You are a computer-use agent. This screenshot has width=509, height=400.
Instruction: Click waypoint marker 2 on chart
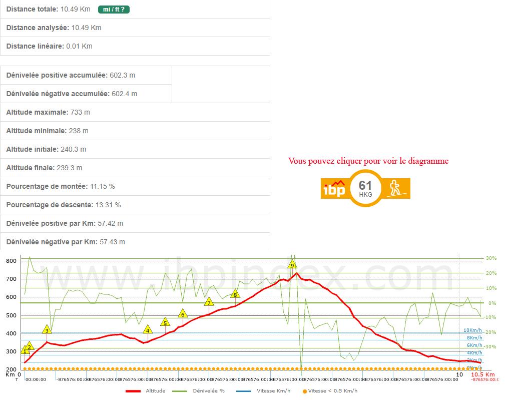tap(30, 346)
